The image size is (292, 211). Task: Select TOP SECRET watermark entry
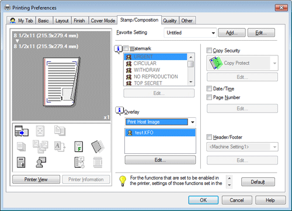(155, 83)
